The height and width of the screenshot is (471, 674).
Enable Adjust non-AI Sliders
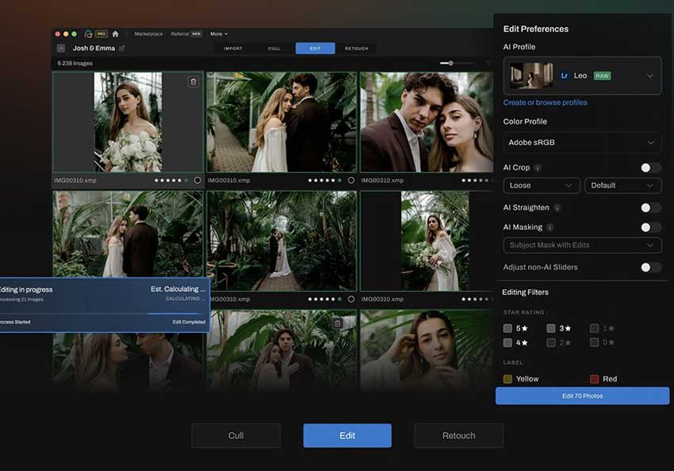click(650, 268)
